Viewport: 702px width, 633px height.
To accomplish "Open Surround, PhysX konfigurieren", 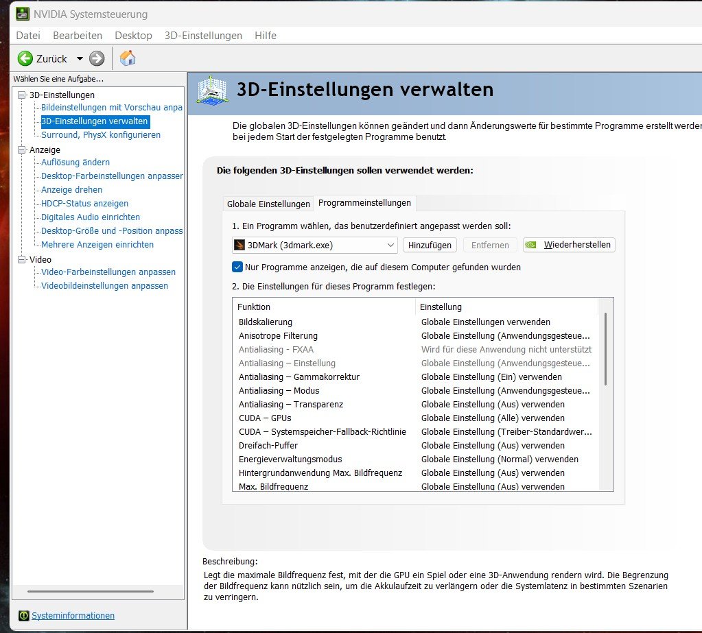I will (101, 134).
